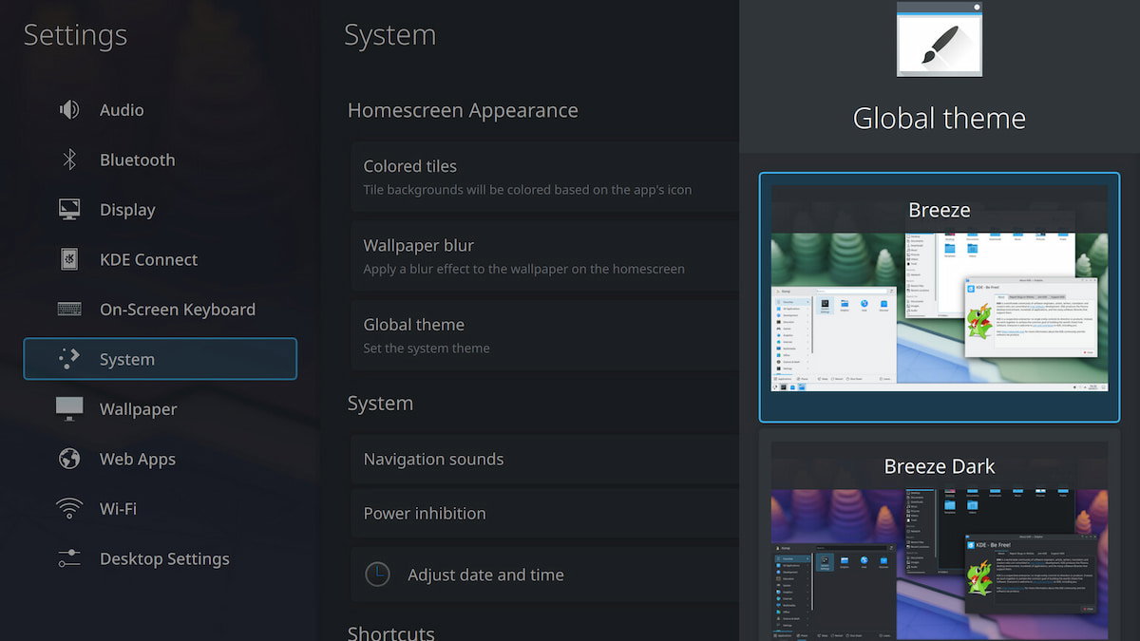Click the Homescreen Appearance heading
This screenshot has height=641, width=1140.
click(x=463, y=110)
